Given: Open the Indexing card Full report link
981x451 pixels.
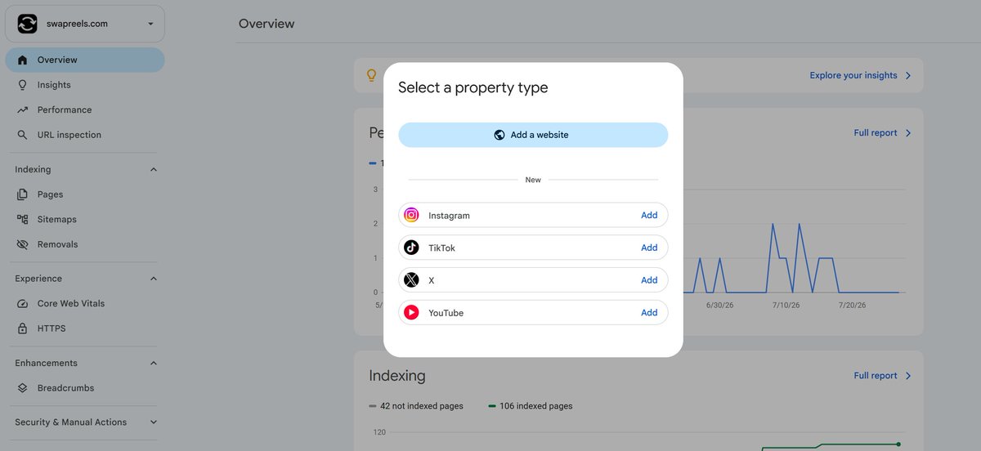Looking at the screenshot, I should click(x=876, y=376).
